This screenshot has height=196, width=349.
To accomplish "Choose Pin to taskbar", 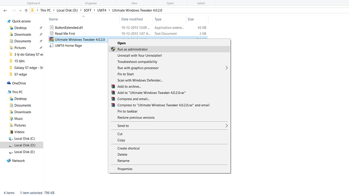I will pos(169,111).
